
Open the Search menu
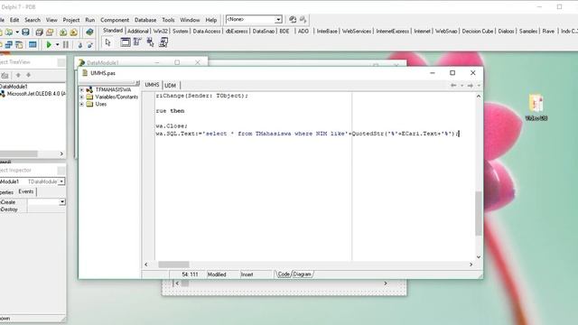pos(33,20)
